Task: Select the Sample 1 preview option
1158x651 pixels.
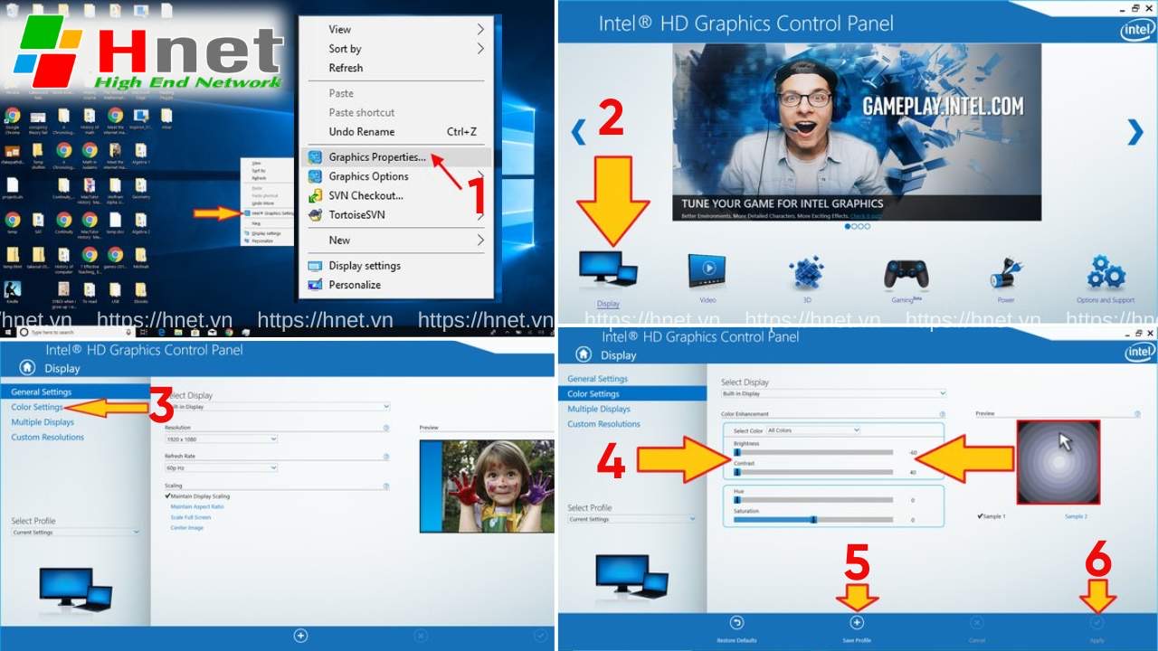Action: (992, 516)
